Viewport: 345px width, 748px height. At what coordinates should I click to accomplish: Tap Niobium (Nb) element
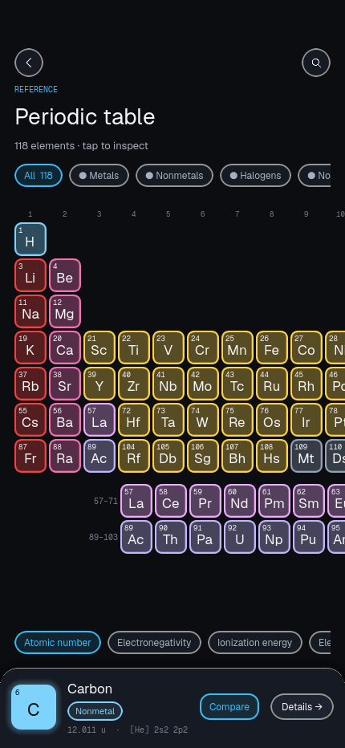coord(168,384)
